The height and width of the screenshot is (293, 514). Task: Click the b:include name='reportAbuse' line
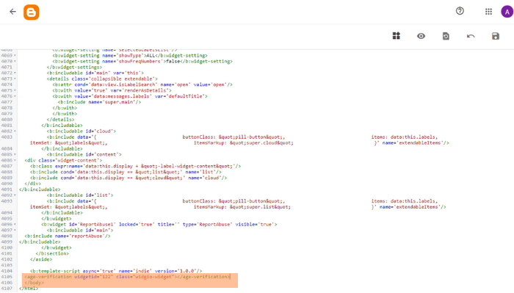[68, 236]
